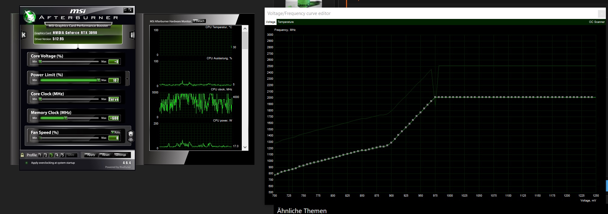Click the Memory Clock slider handle
608x214 pixels.
(x=66, y=118)
